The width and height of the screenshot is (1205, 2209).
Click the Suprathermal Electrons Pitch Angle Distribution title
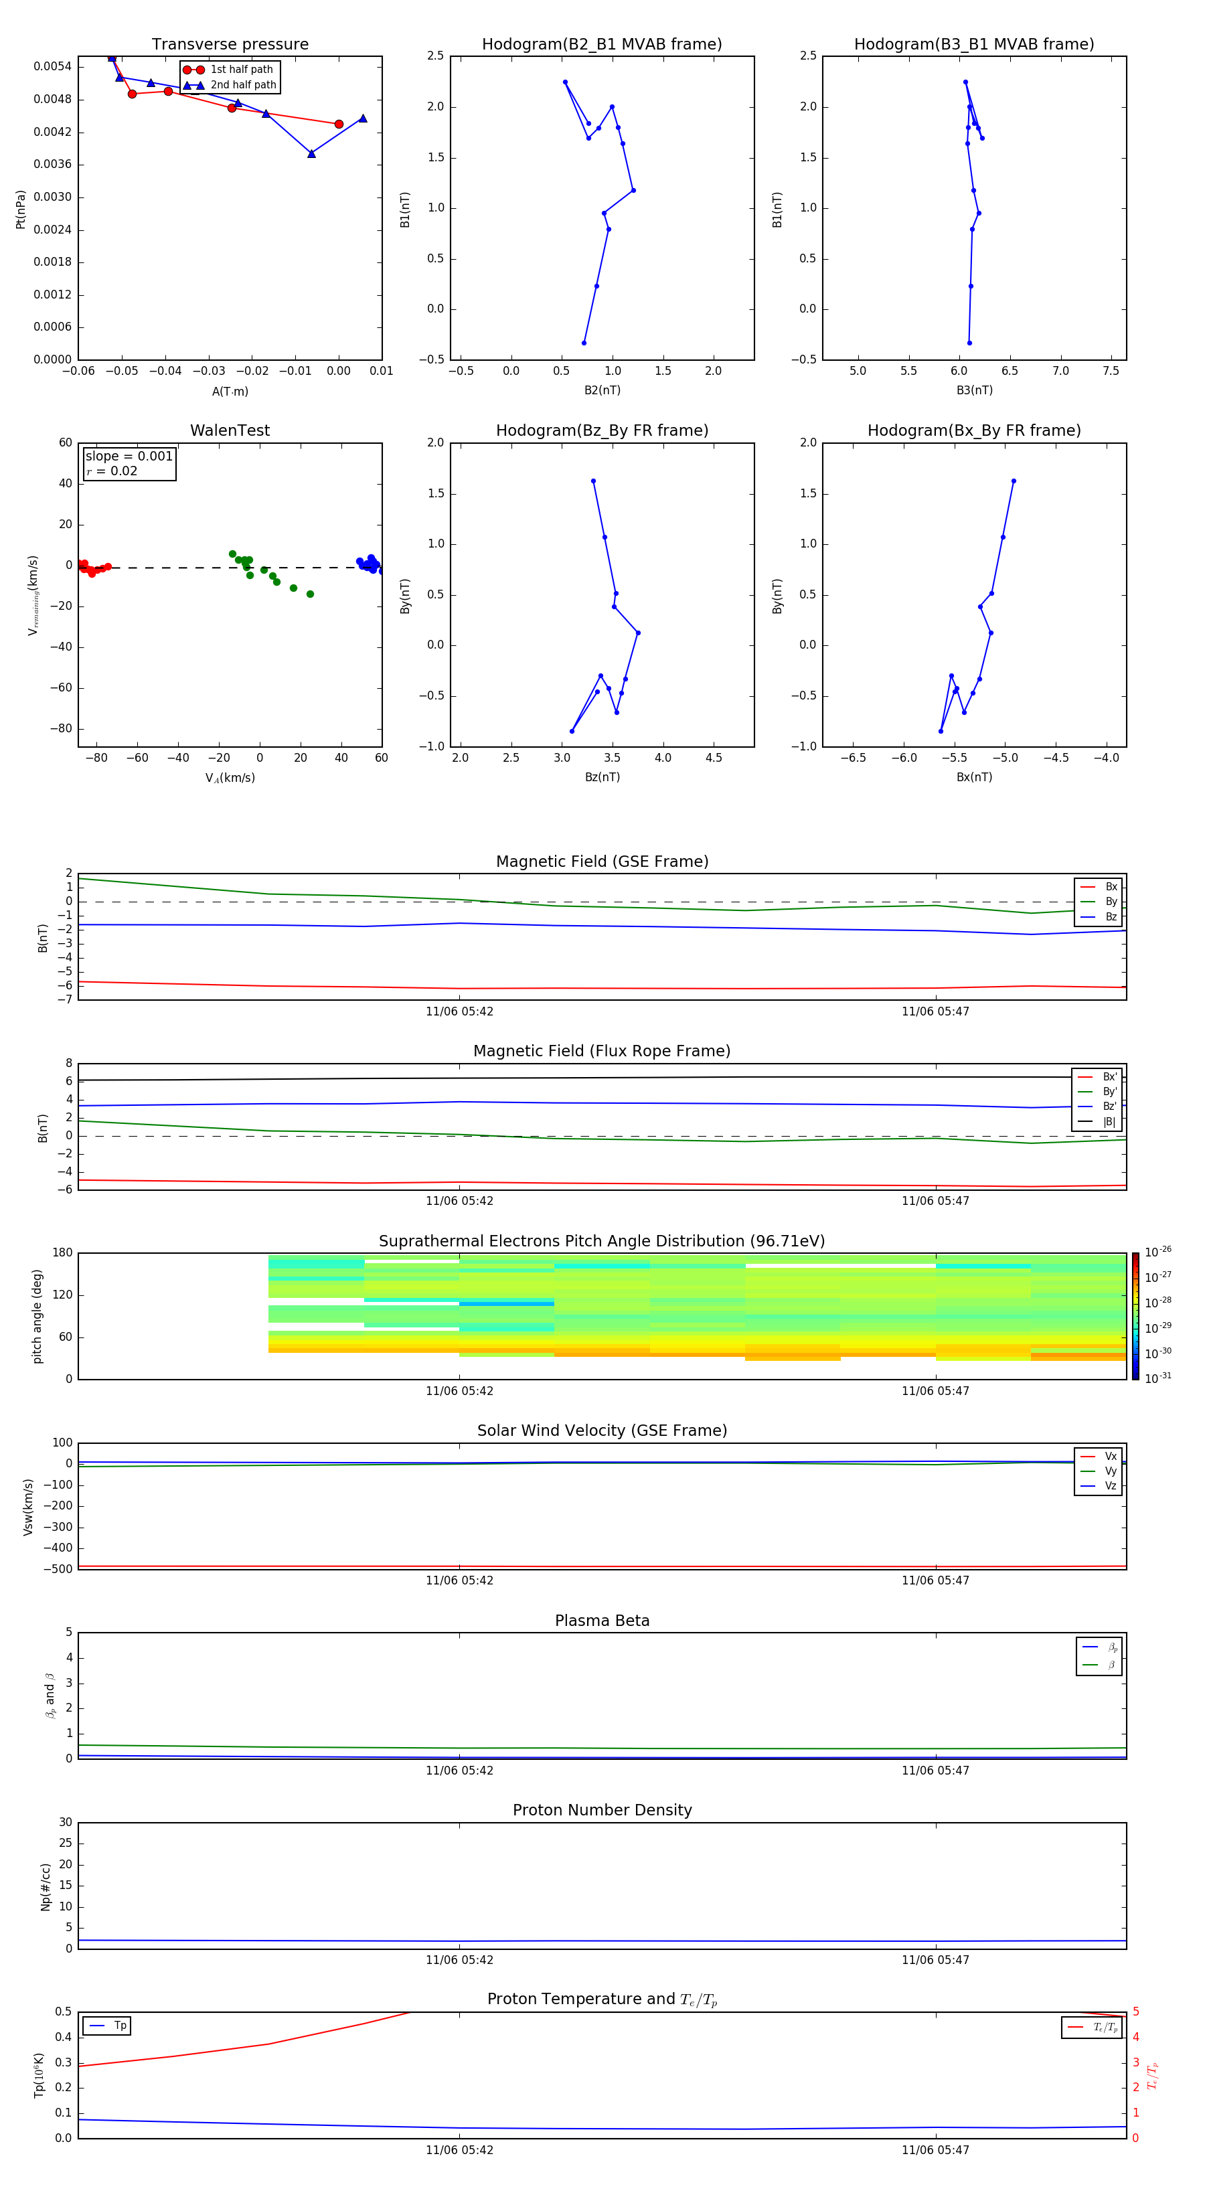pos(602,1241)
